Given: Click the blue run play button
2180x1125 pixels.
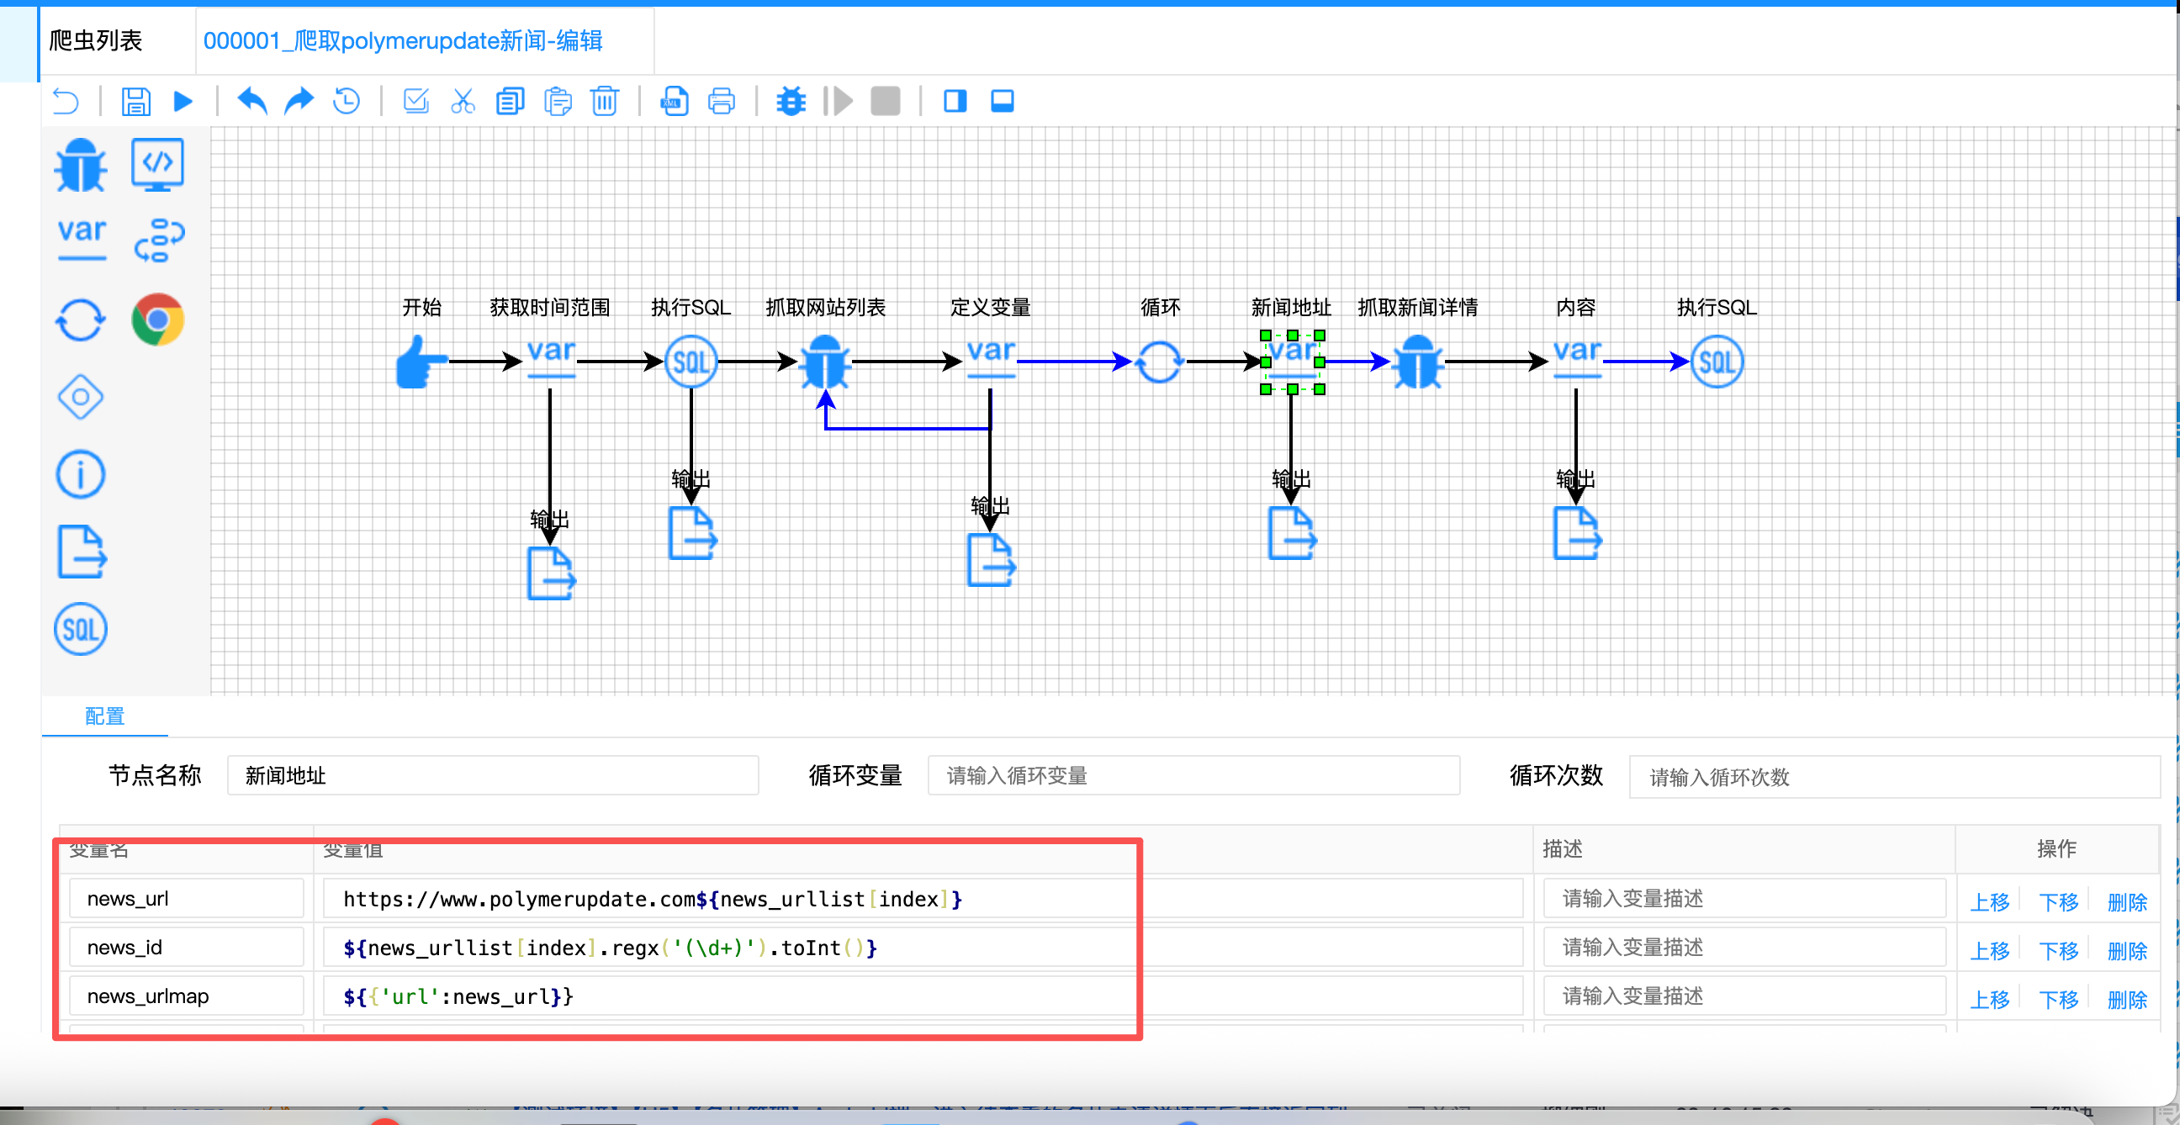Looking at the screenshot, I should click(x=183, y=102).
